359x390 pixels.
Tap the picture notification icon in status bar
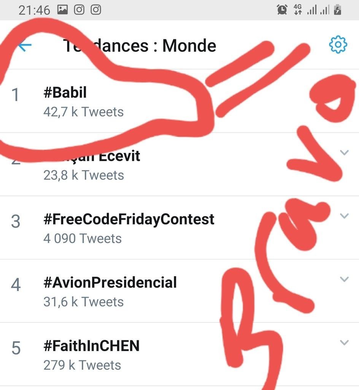(x=62, y=10)
